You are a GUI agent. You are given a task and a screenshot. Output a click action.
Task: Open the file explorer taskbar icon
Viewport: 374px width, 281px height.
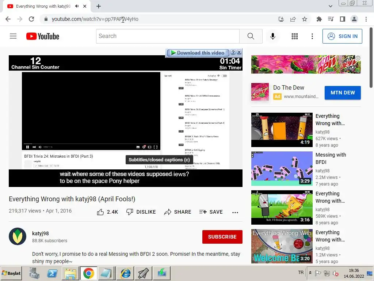[70, 273]
